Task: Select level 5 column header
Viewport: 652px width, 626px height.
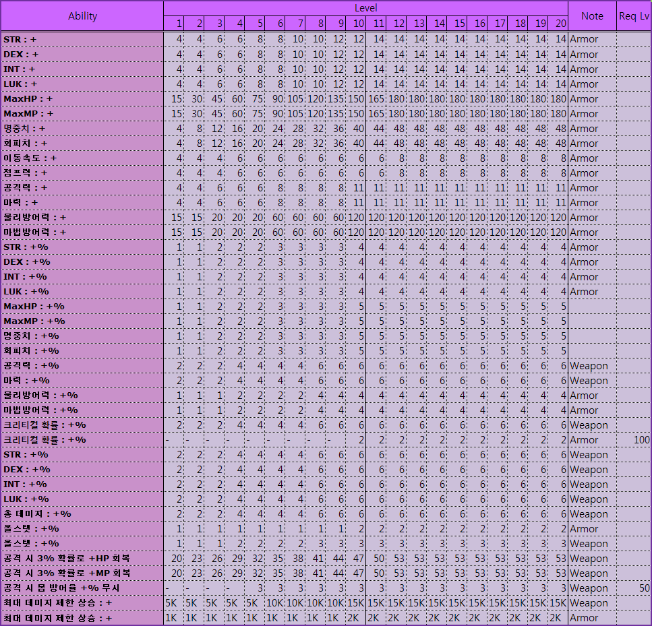Action: coord(254,24)
